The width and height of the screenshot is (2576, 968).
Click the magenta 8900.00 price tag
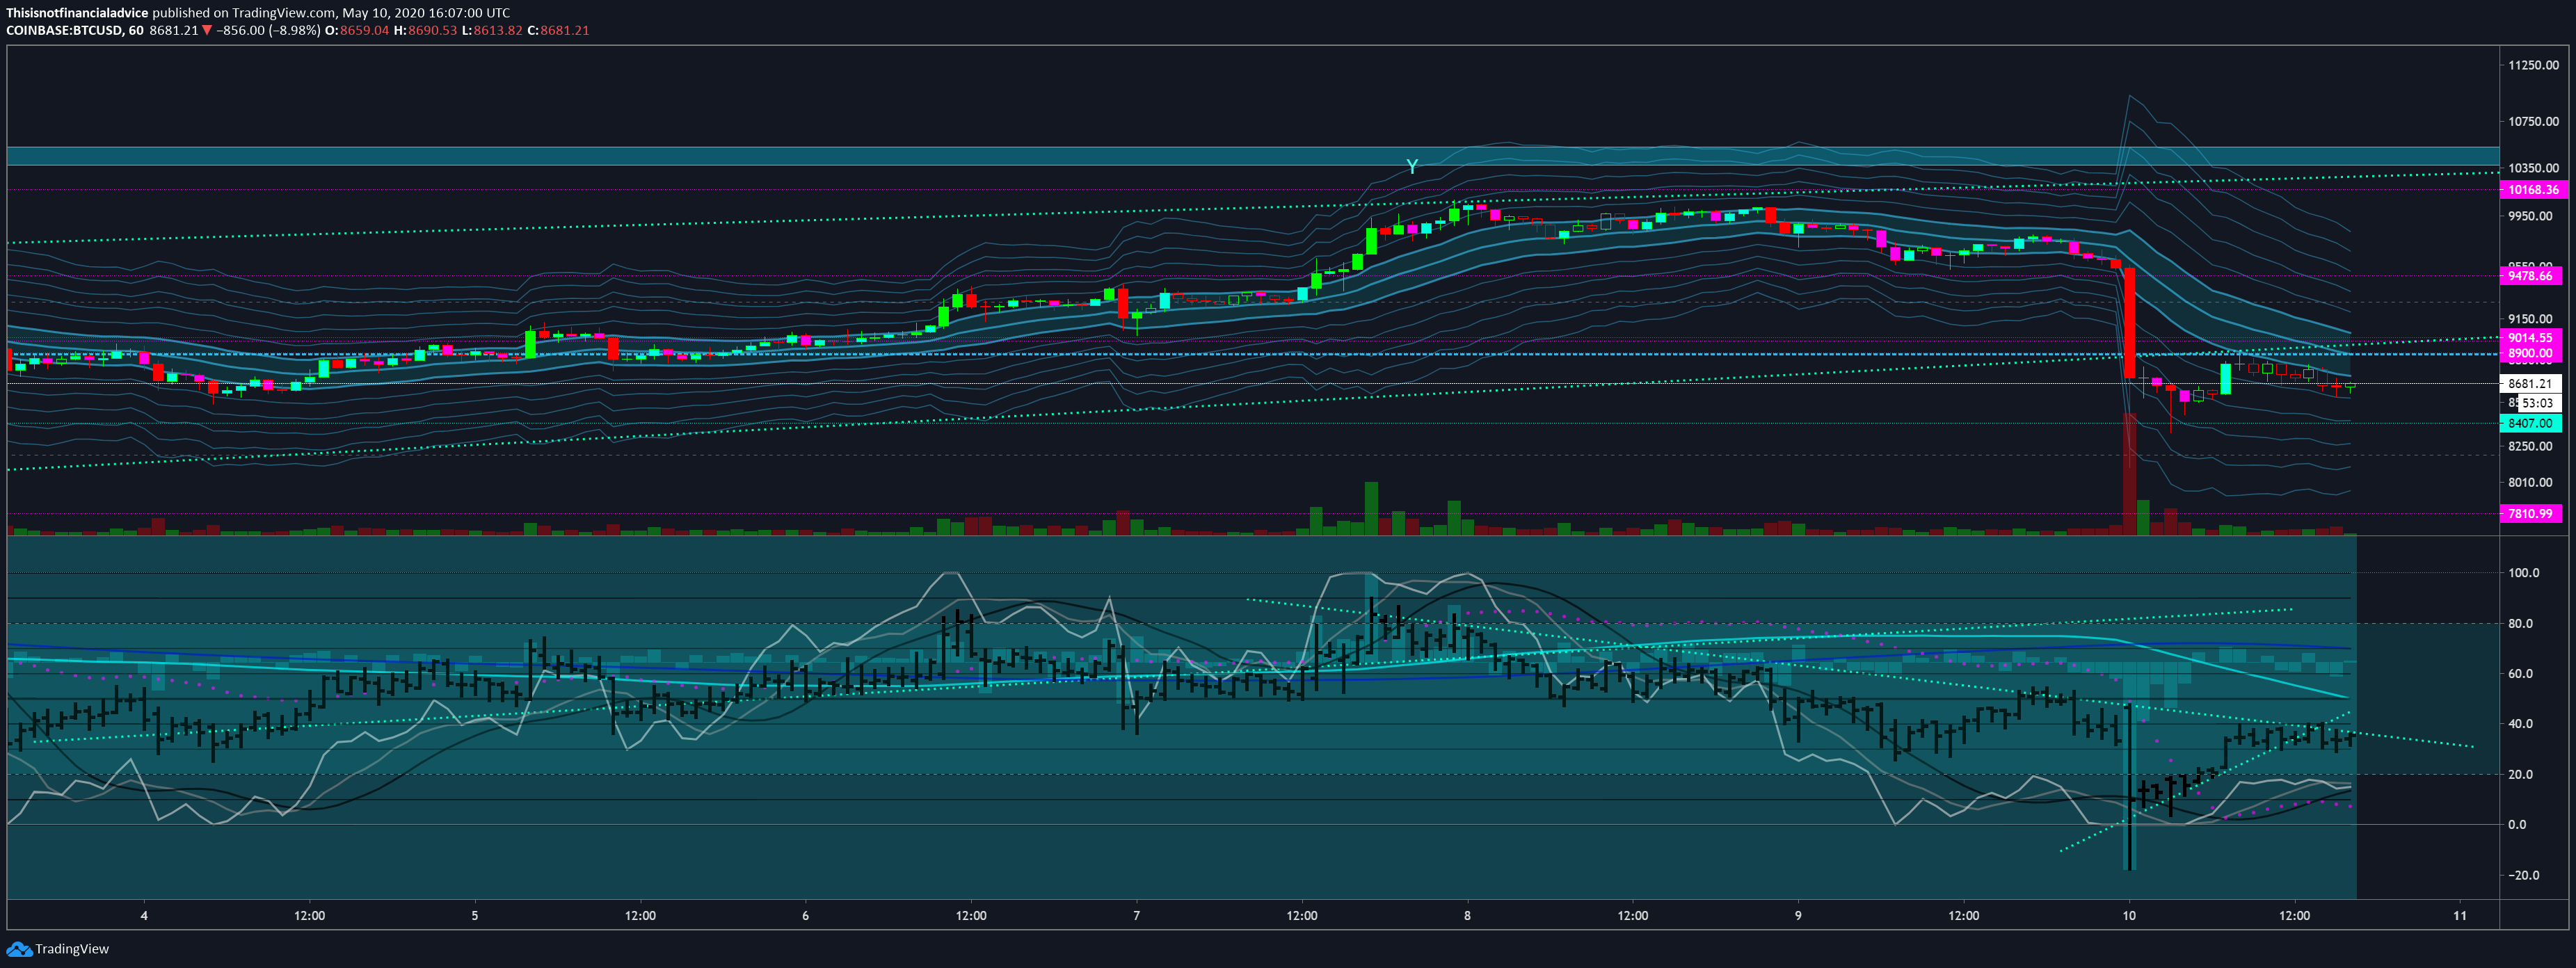point(2530,354)
